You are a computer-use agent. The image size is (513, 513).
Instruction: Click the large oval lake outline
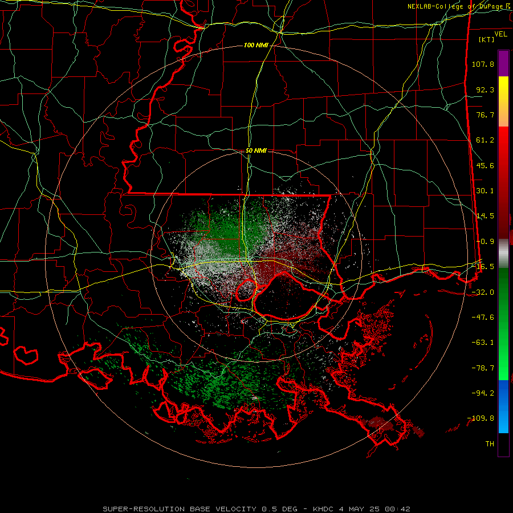click(286, 296)
